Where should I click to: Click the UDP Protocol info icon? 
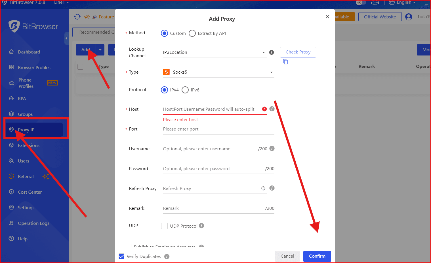tap(201, 226)
